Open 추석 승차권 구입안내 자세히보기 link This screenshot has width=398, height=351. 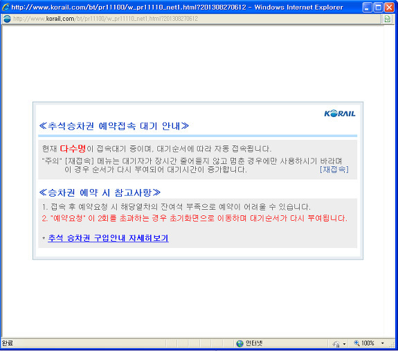pos(108,238)
